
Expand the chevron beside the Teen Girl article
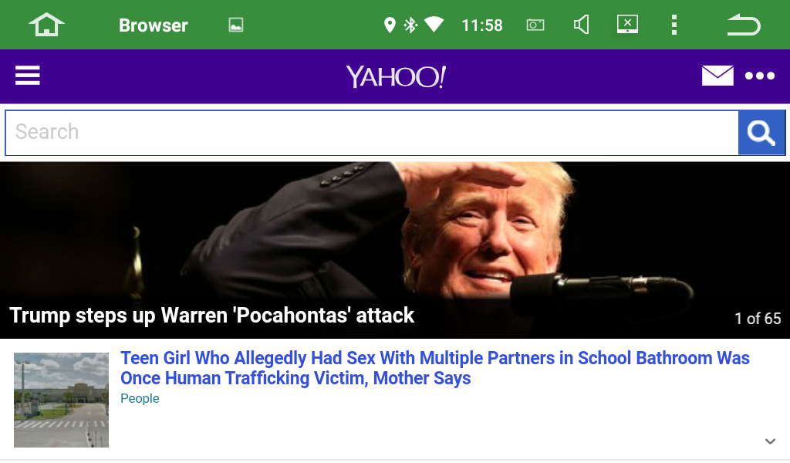(x=769, y=441)
